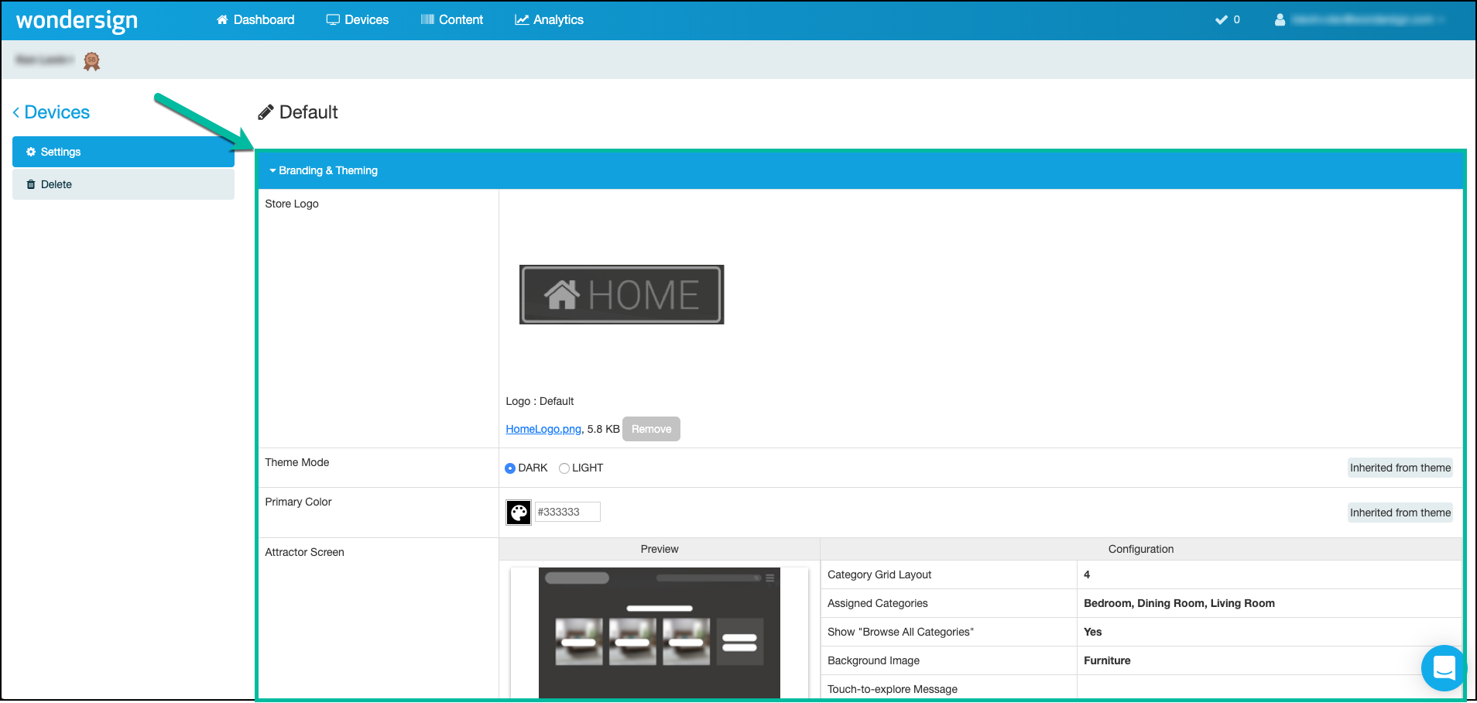Click the award badge icon
The image size is (1477, 703).
(x=91, y=61)
